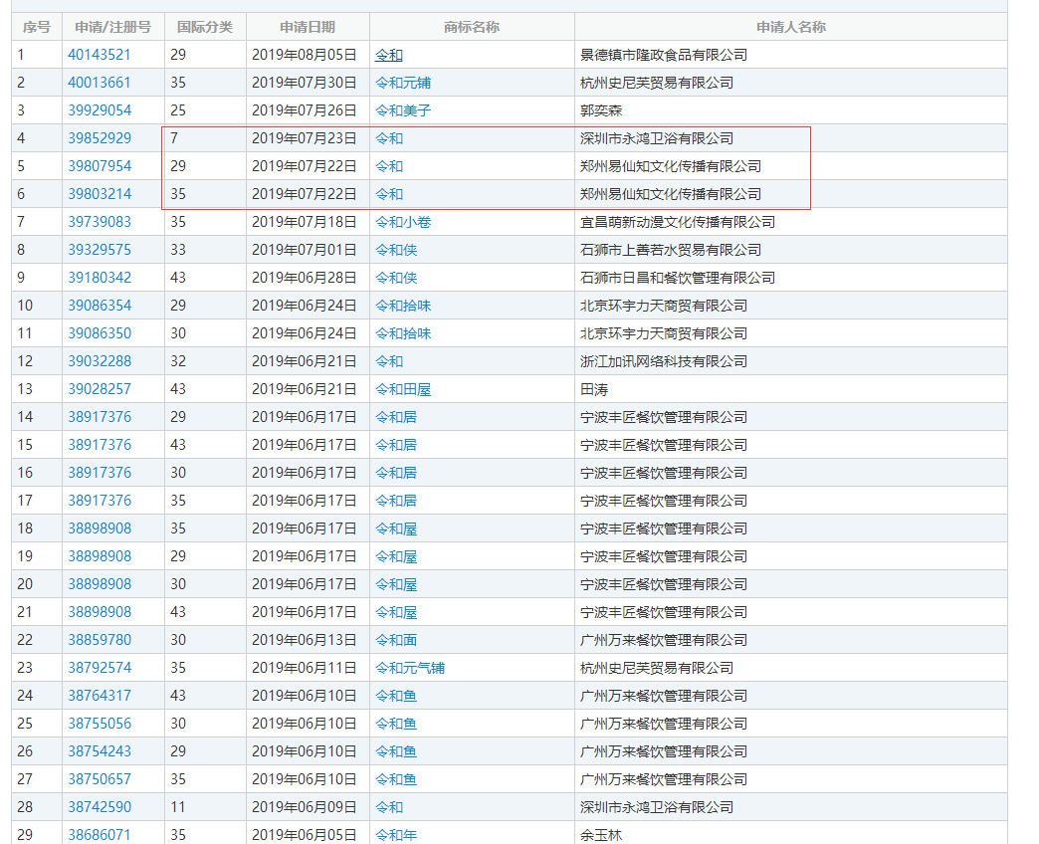Open the 令和面 trademark link

tap(396, 640)
